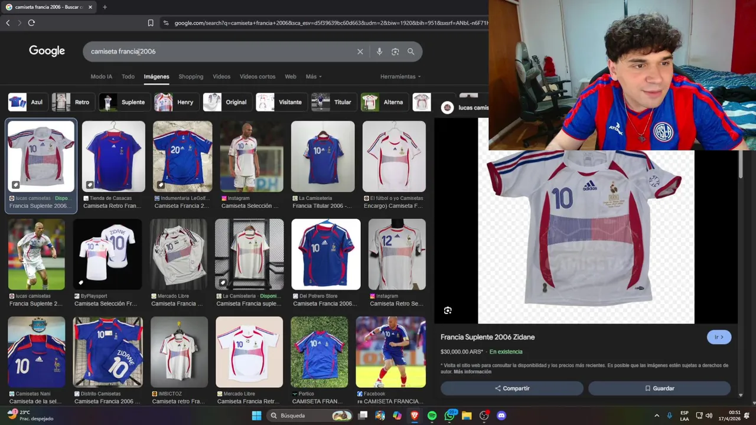Image resolution: width=756 pixels, height=425 pixels.
Task: Apply the Retro filter chip
Action: [72, 102]
